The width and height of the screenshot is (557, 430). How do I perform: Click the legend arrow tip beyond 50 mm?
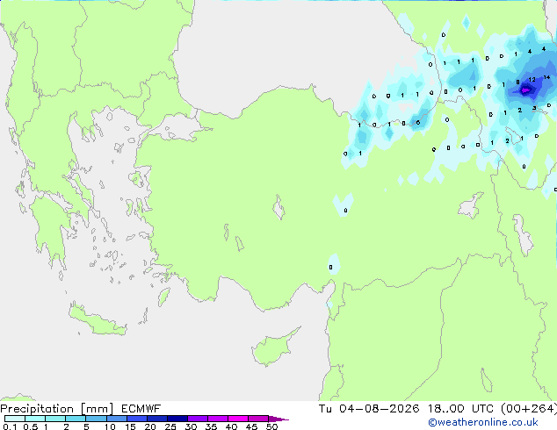[278, 419]
